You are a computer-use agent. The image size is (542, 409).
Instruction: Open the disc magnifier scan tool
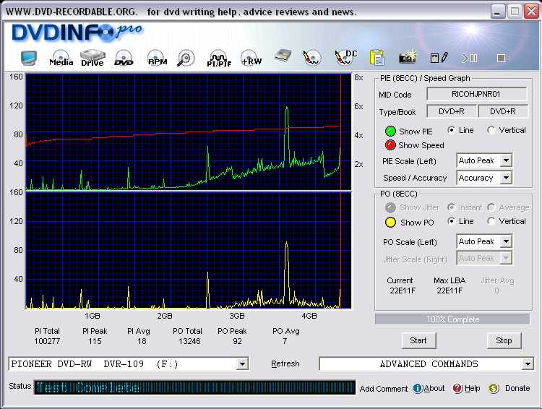coord(186,58)
